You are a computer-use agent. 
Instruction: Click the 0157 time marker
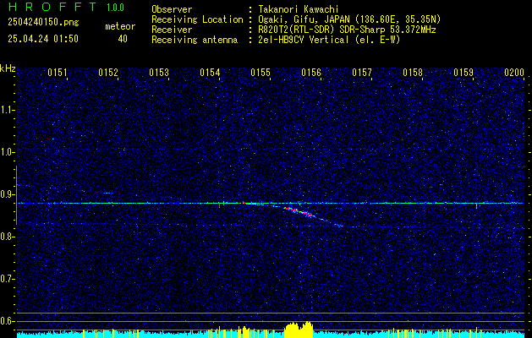click(x=362, y=73)
